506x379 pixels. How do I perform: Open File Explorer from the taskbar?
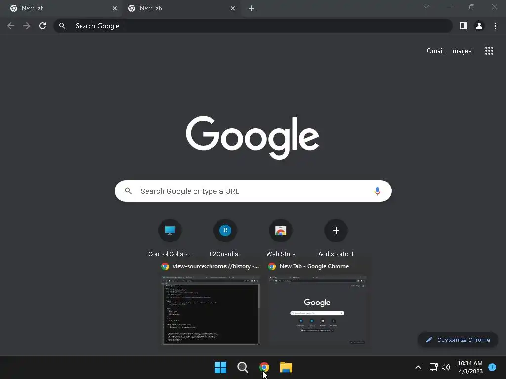[286, 367]
